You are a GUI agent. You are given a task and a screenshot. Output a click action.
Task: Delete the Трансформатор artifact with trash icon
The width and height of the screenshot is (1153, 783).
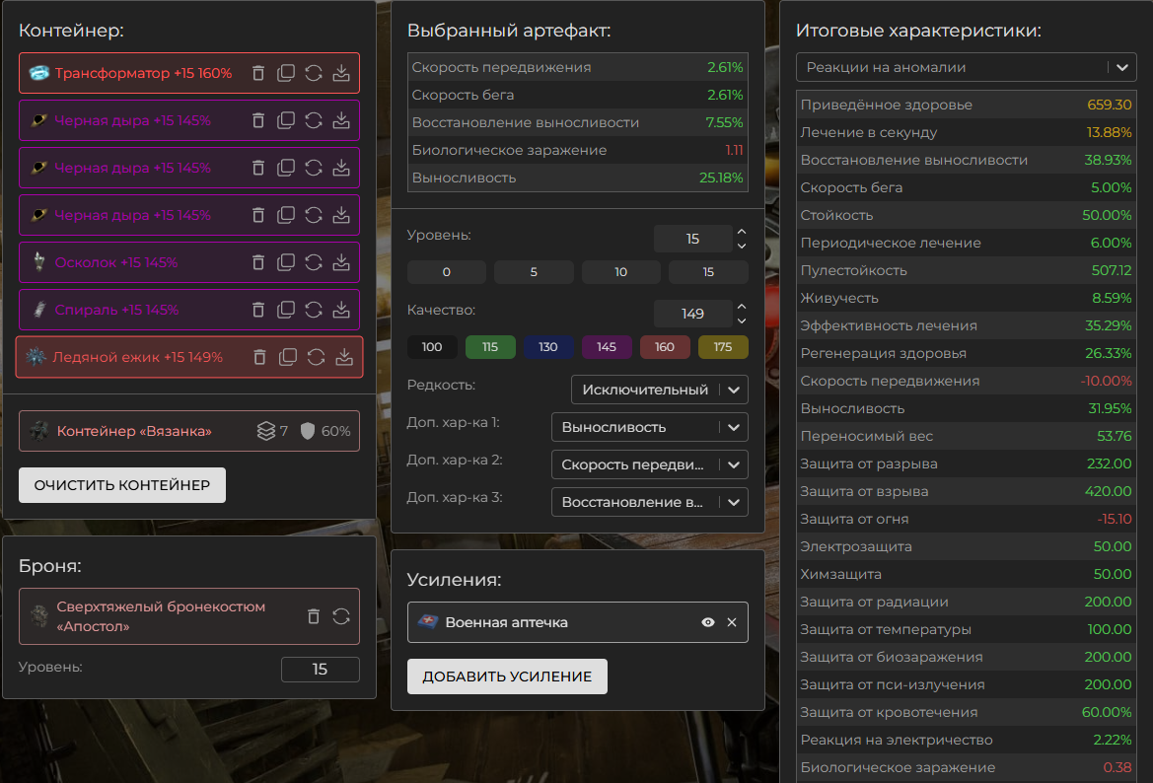[258, 73]
